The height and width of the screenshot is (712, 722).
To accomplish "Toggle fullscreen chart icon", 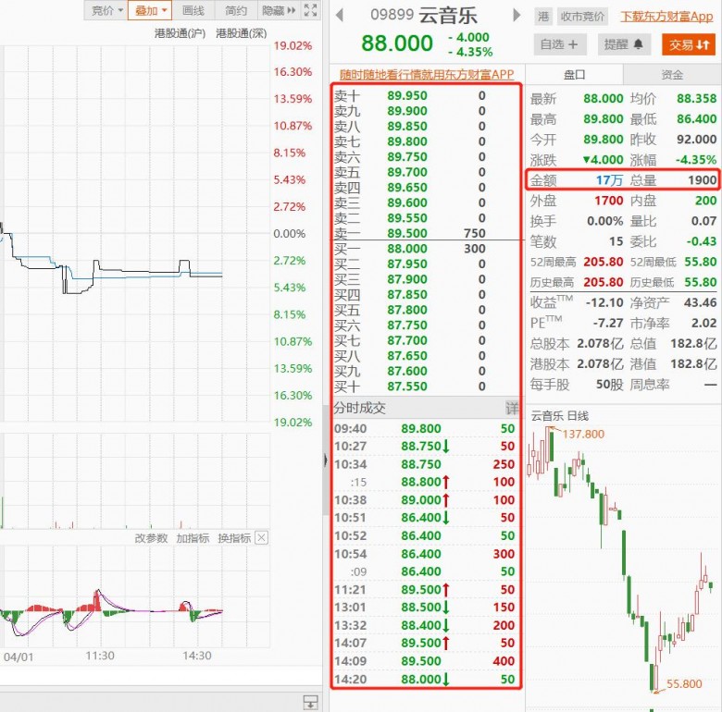I will coord(311,10).
